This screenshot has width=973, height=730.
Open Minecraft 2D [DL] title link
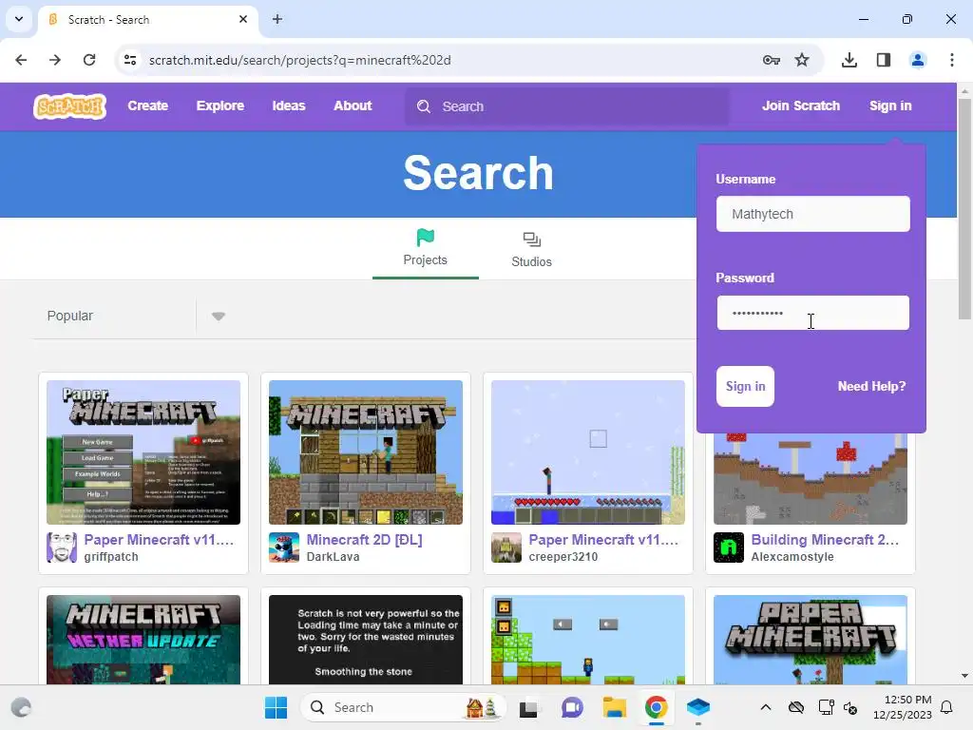pyautogui.click(x=364, y=540)
